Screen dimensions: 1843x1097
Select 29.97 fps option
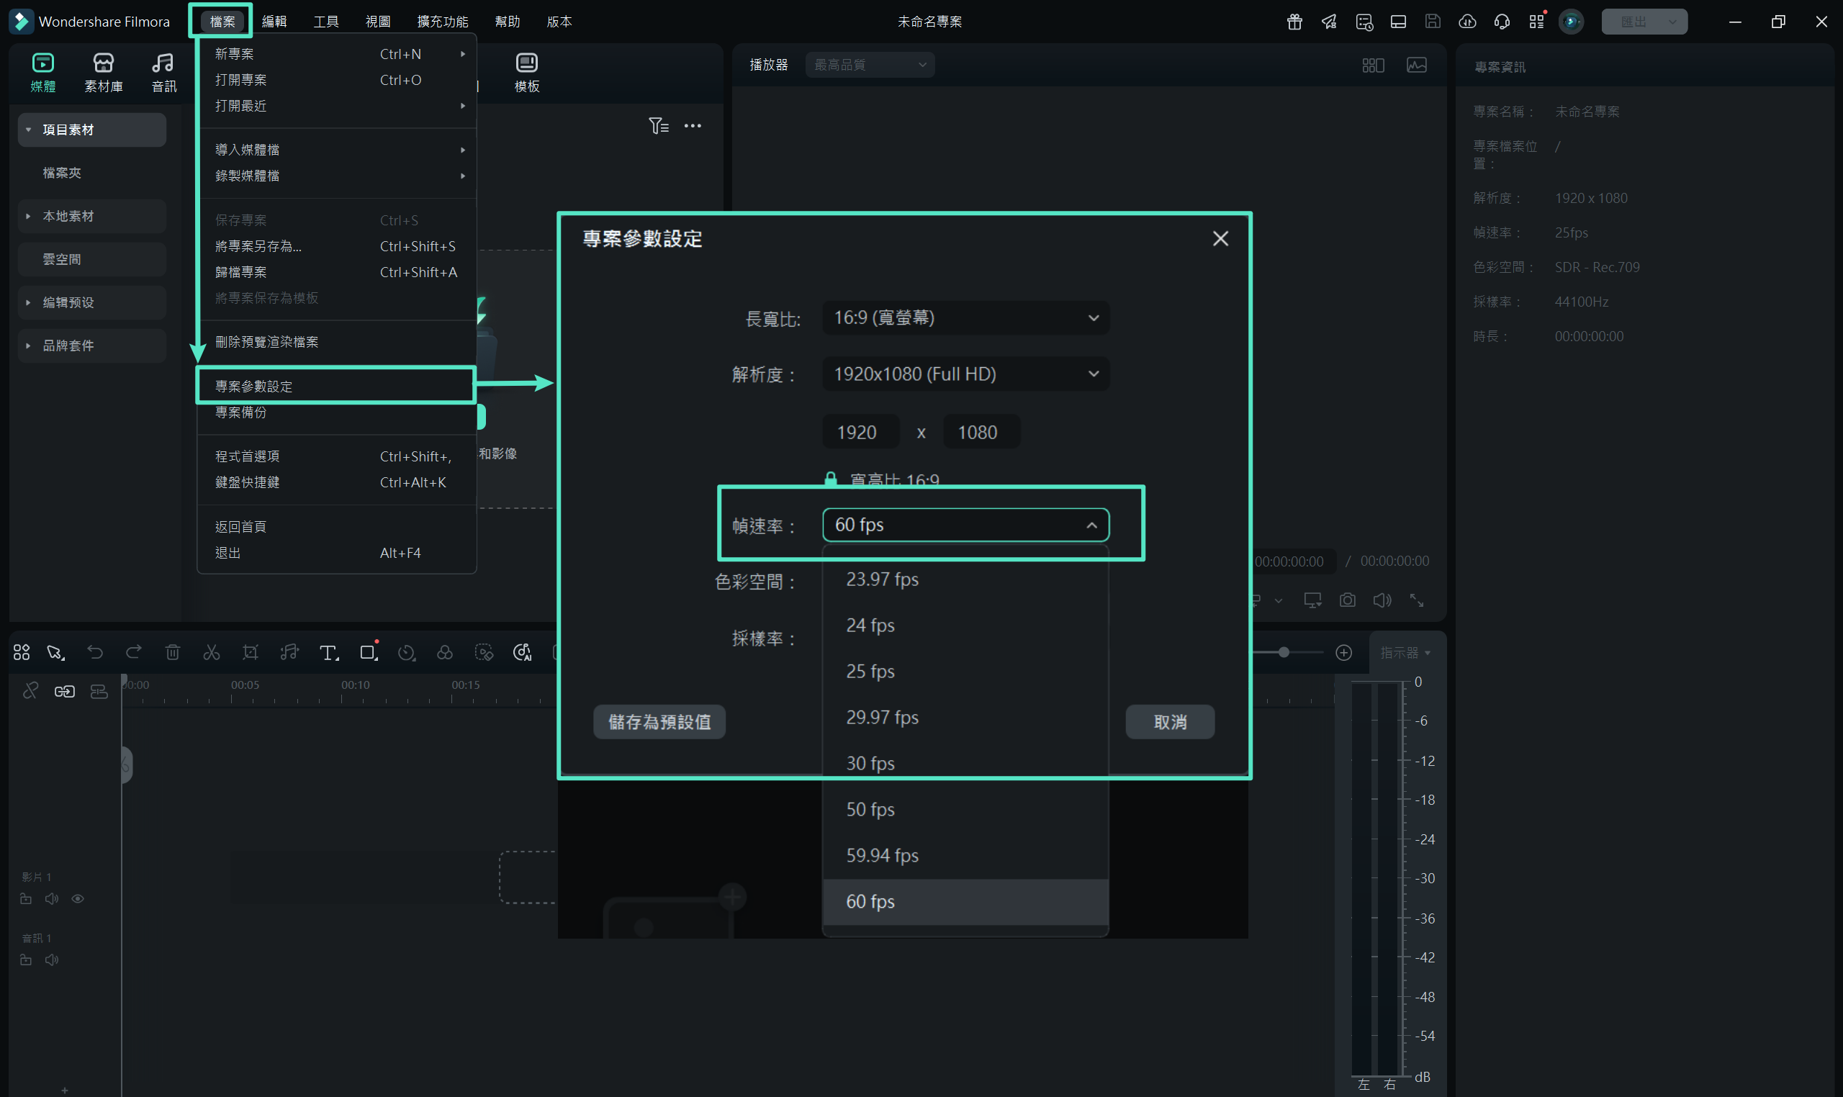[x=965, y=718]
